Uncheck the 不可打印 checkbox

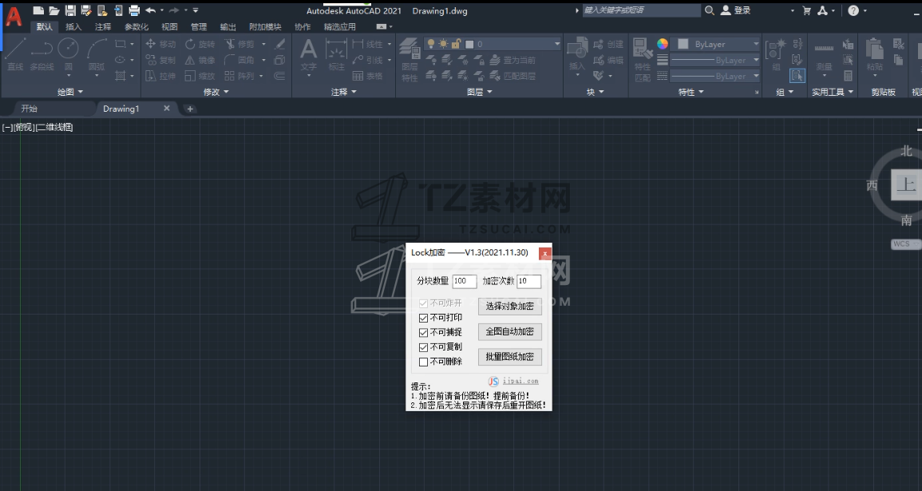(x=424, y=318)
